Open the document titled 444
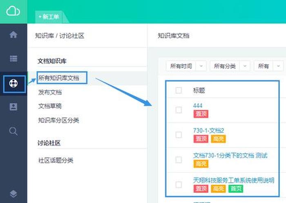Image resolution: width=286 pixels, height=203 pixels. click(198, 106)
